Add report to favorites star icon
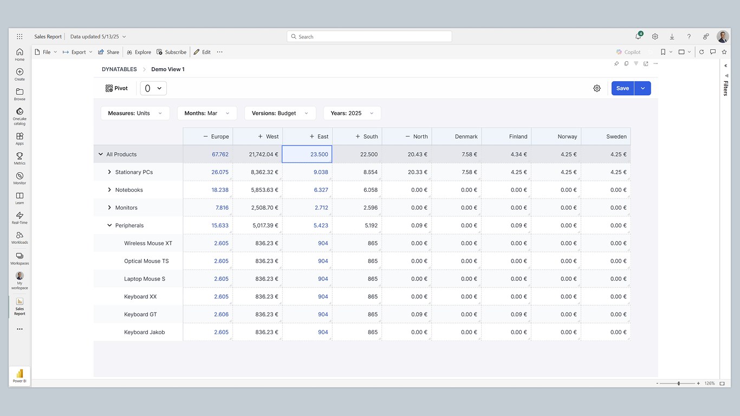Screen dimensions: 740x416 click(x=724, y=52)
